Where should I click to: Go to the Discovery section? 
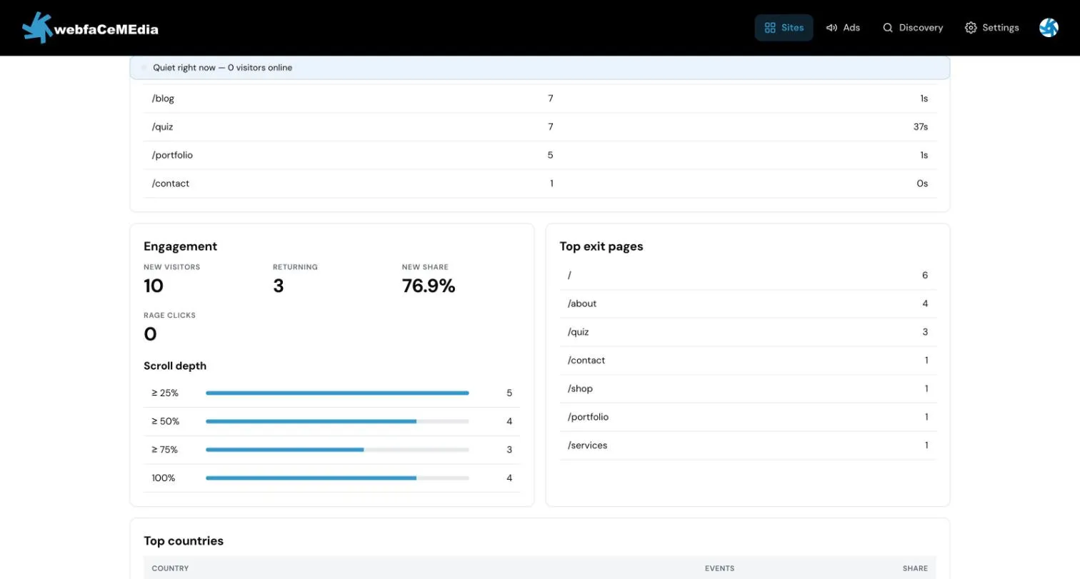(x=913, y=28)
